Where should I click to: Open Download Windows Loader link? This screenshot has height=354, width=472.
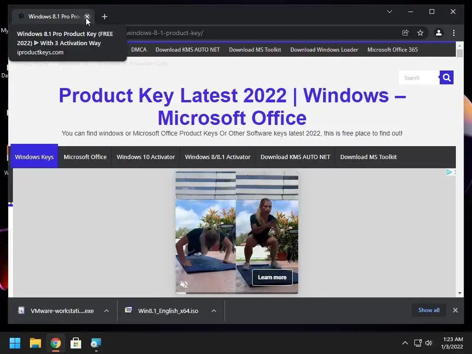pyautogui.click(x=324, y=50)
